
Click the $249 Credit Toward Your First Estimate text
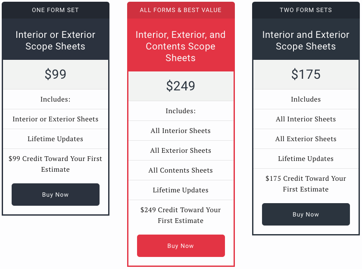click(181, 215)
